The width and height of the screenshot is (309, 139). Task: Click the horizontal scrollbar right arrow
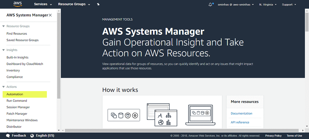[x=303, y=130]
